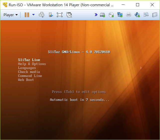Click the message log icon
The width and height of the screenshot is (160, 140).
click(155, 15)
